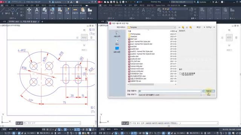The image size is (241, 135).
Task: Click the Autodesk App store cart icon, left window
Action: click(x=68, y=2)
